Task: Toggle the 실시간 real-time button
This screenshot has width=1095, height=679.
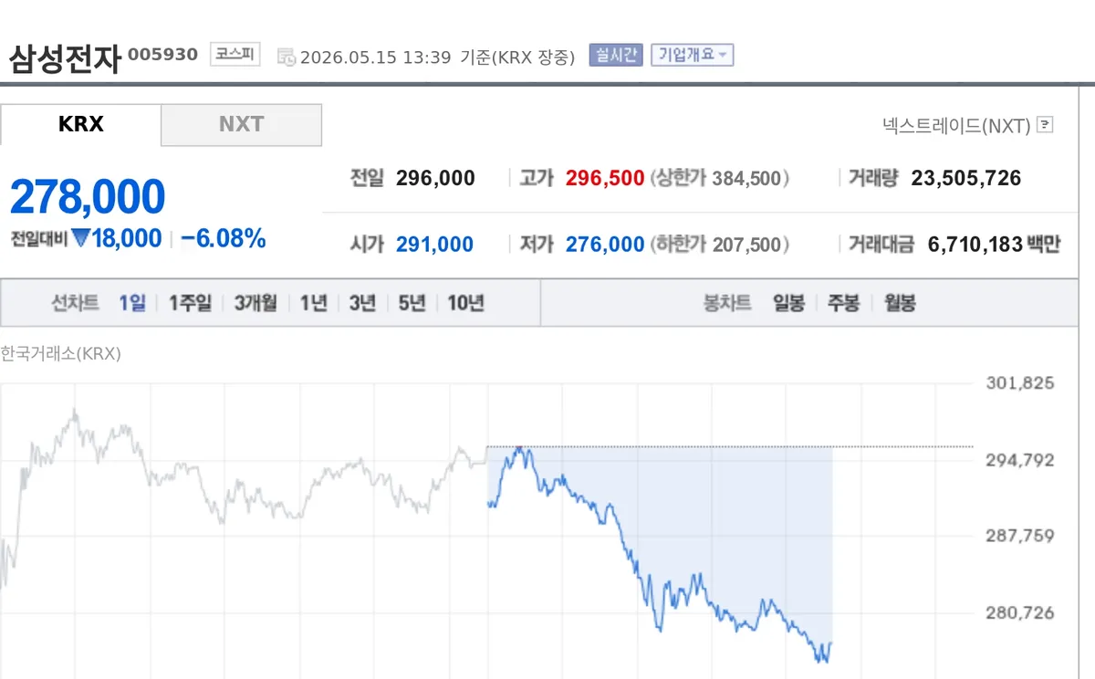Action: 616,55
